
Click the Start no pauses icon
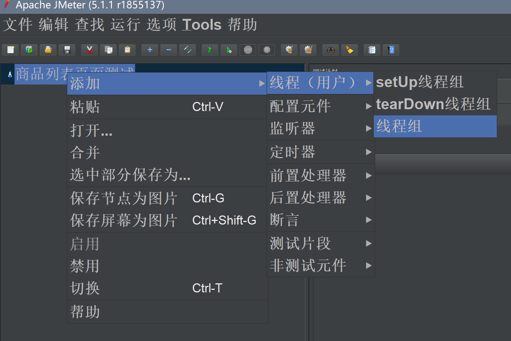click(x=229, y=50)
